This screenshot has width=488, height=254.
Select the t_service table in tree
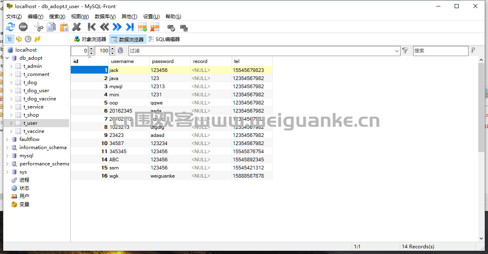click(33, 107)
